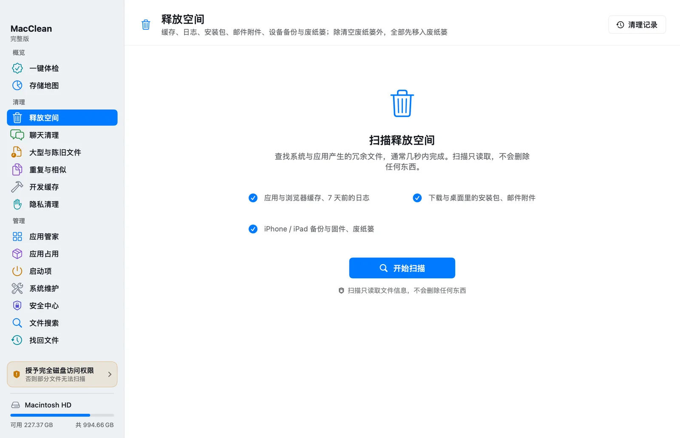680x438 pixels.
Task: Click the 应用占用 cube icon
Action: (17, 254)
